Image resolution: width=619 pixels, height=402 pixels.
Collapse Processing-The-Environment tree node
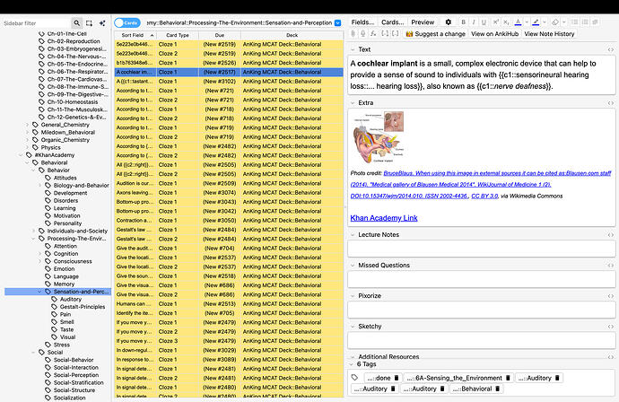[33, 239]
